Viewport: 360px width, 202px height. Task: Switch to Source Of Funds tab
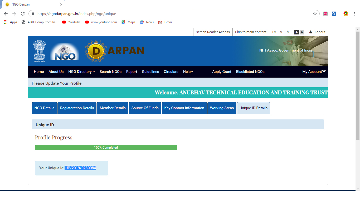pyautogui.click(x=145, y=108)
